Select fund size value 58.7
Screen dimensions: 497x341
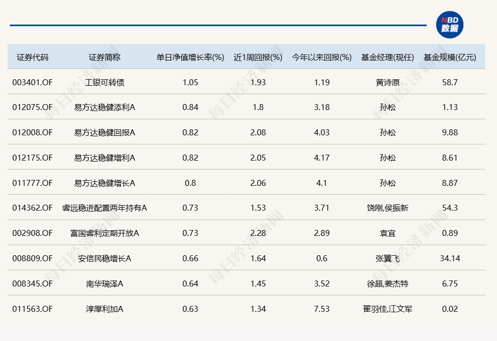click(x=450, y=83)
